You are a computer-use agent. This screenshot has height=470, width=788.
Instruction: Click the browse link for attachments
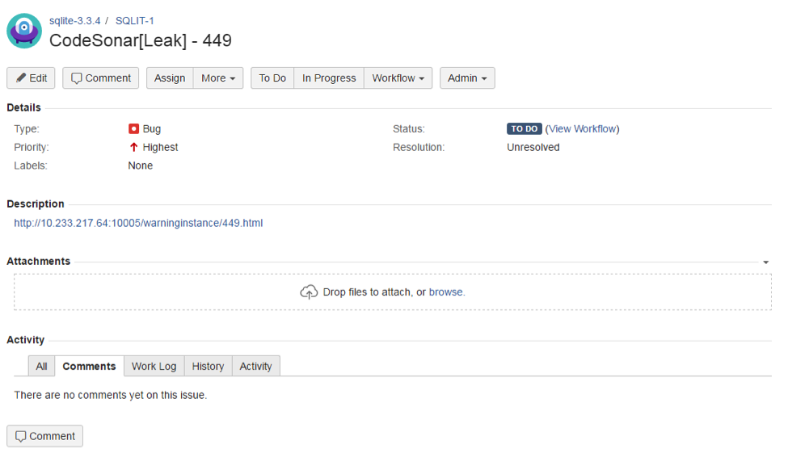(446, 292)
